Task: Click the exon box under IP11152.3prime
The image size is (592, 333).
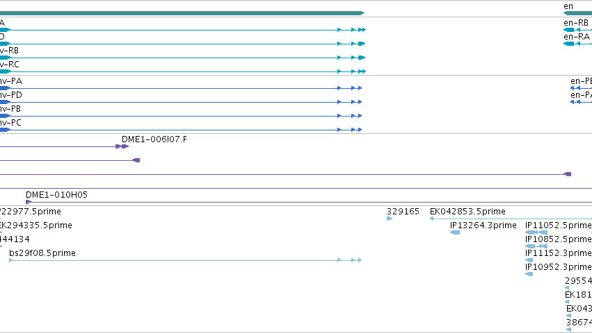Action: [529, 260]
